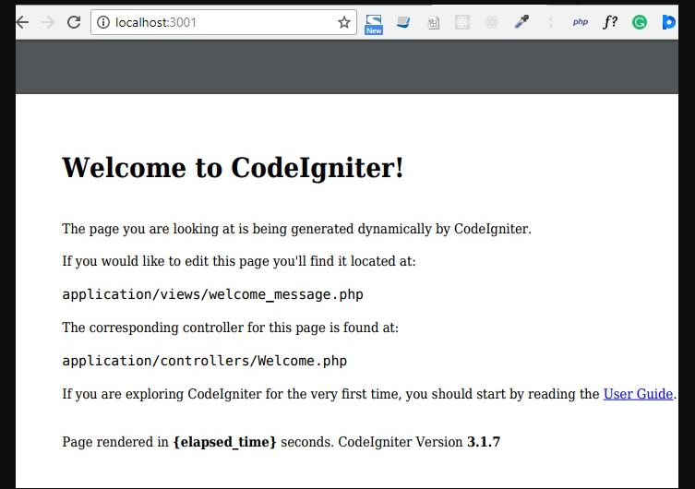Open the gray document extension icon

click(433, 22)
